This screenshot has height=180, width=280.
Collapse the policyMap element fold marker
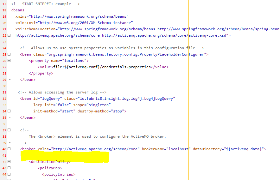9,168
